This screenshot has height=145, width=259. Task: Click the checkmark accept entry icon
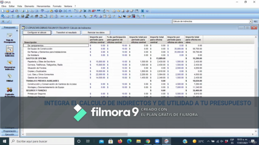click(x=8, y=21)
